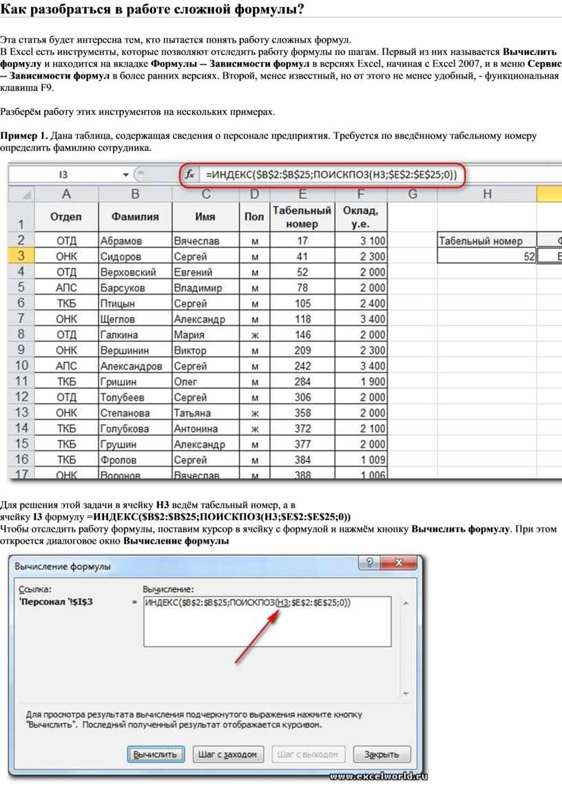Click the cell with surname Грушин
Viewport: 562px width, 801px height.
pos(136,444)
